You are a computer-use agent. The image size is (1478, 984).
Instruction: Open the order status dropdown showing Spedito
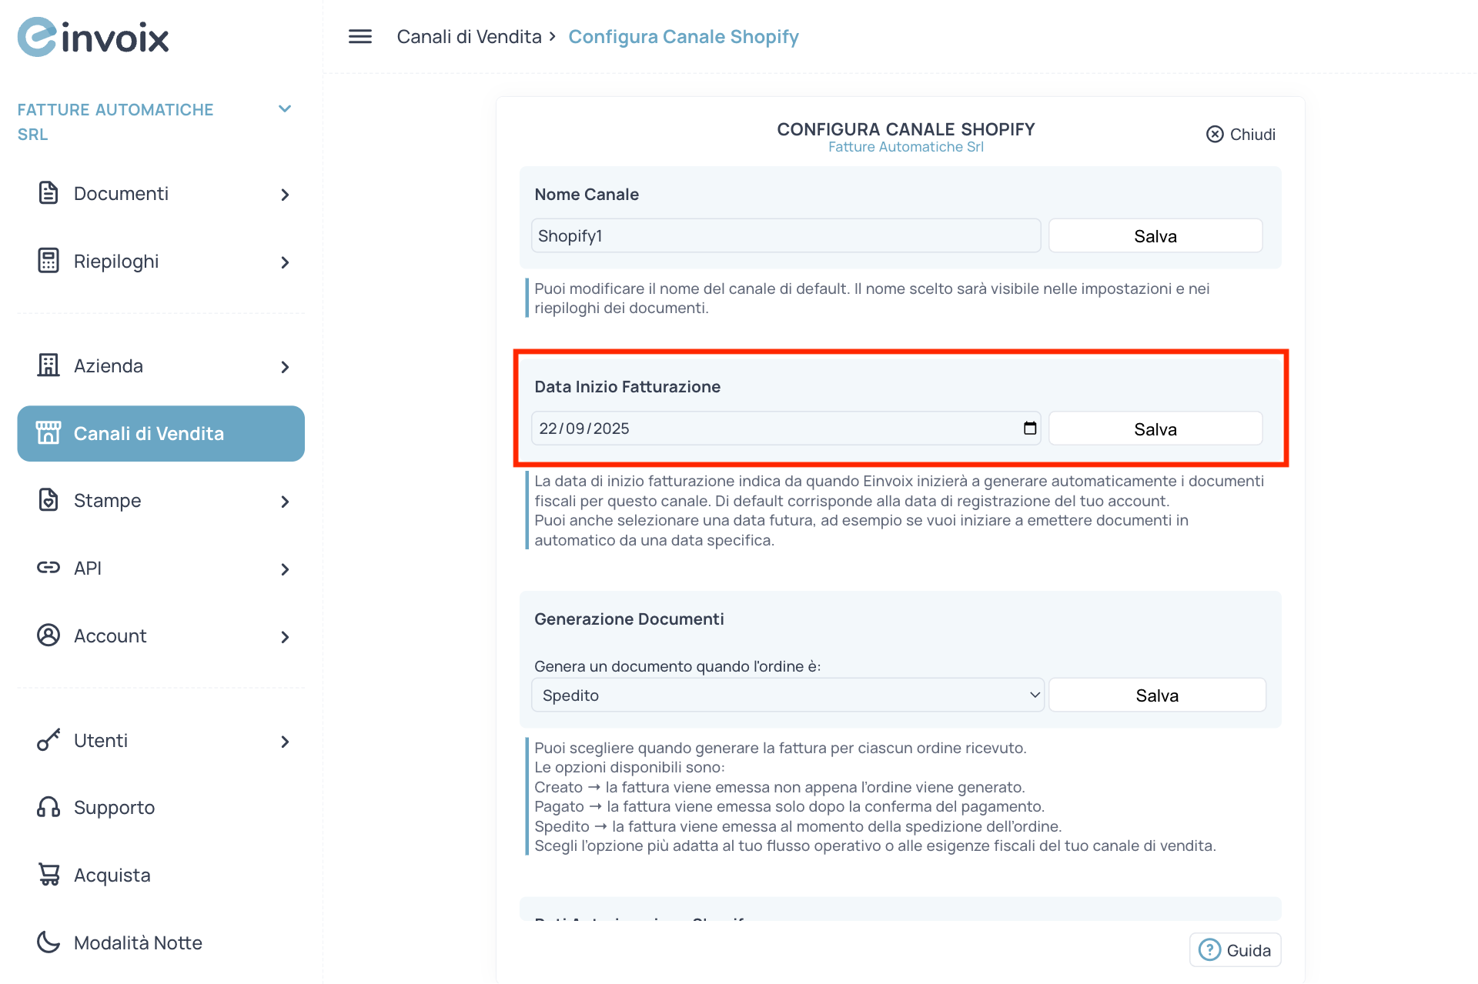pyautogui.click(x=787, y=695)
